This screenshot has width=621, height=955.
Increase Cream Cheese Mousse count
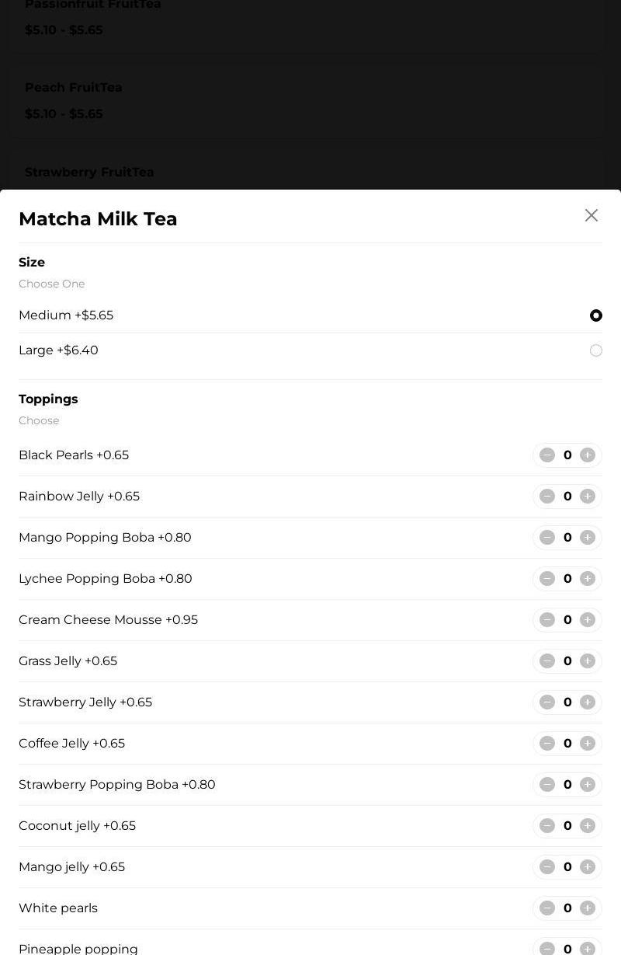tap(588, 620)
